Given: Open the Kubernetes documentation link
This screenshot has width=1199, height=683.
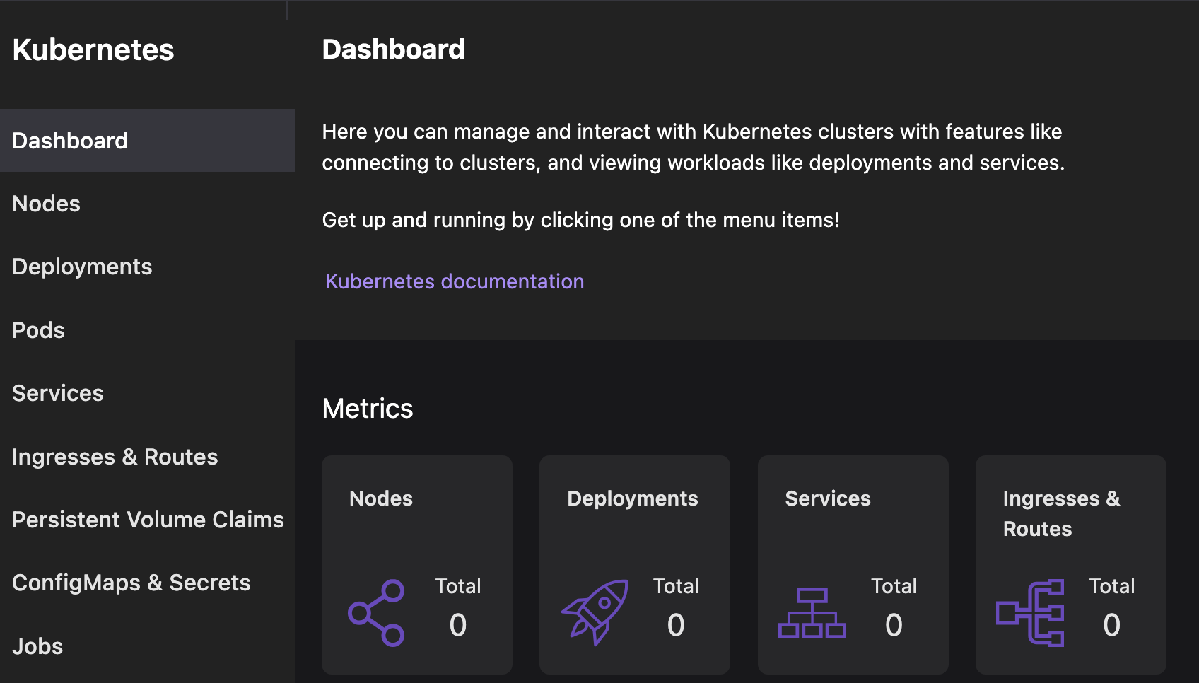Looking at the screenshot, I should pos(455,281).
